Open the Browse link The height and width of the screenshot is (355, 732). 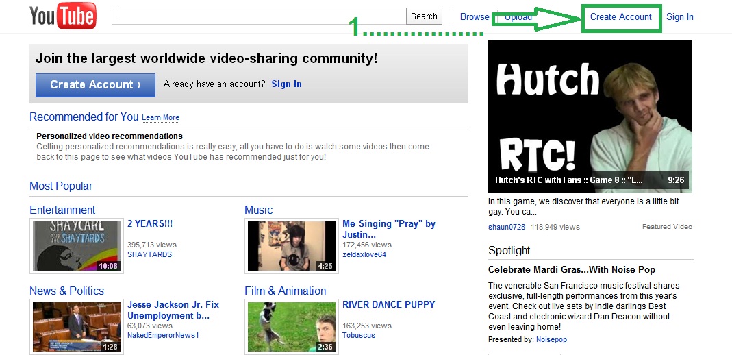475,17
